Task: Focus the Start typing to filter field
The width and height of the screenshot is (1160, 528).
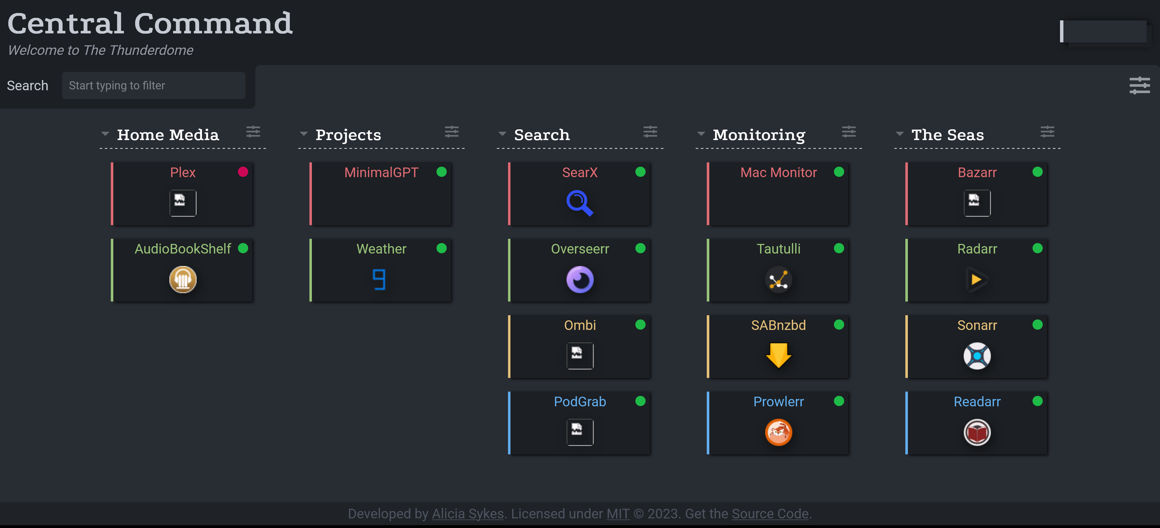Action: tap(154, 85)
